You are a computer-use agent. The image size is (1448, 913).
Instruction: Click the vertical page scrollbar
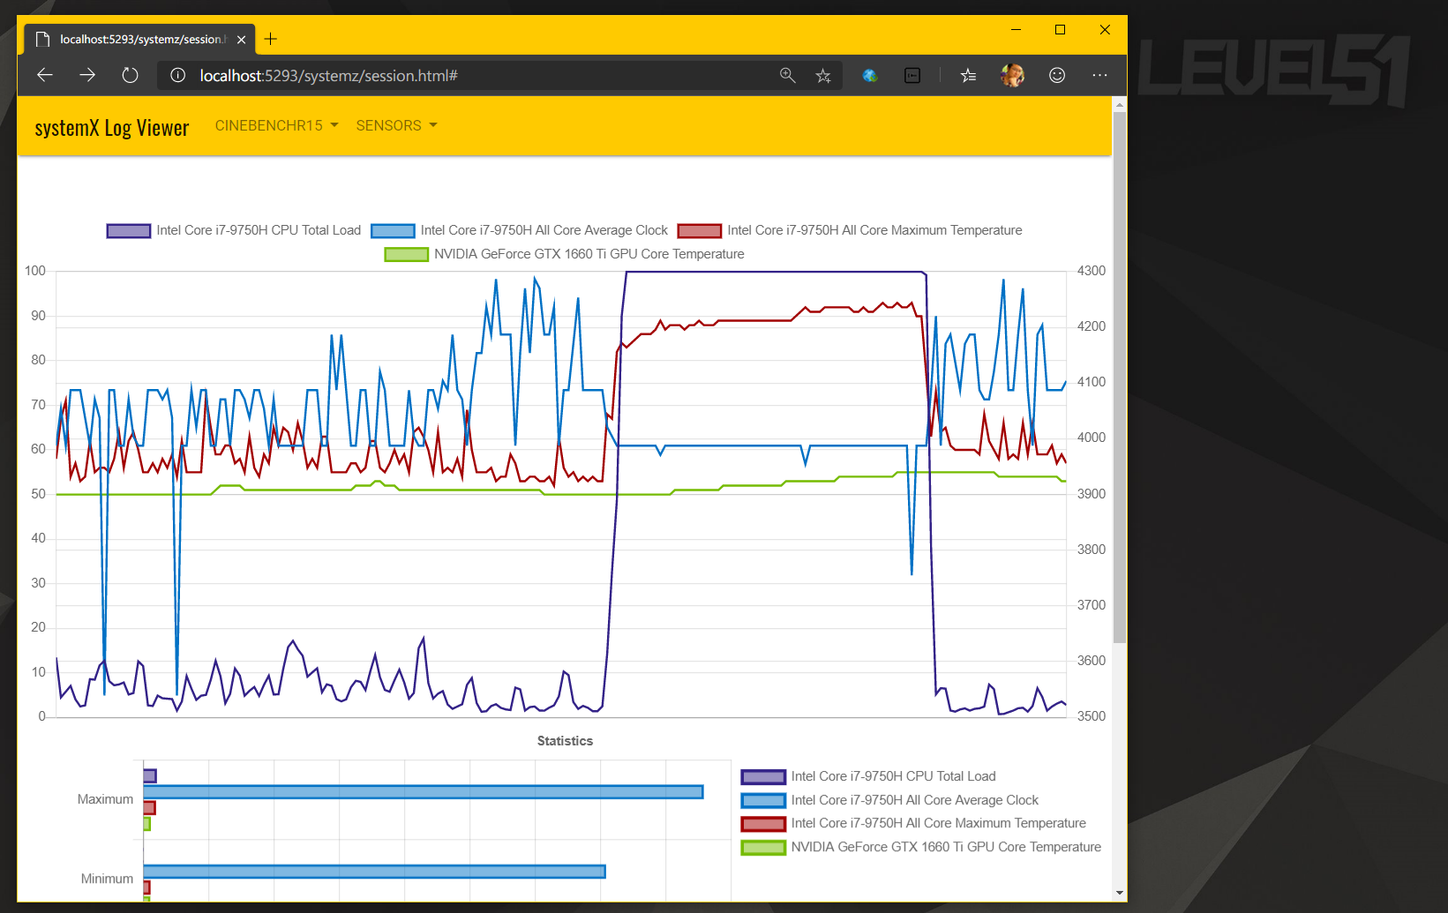point(1118,379)
